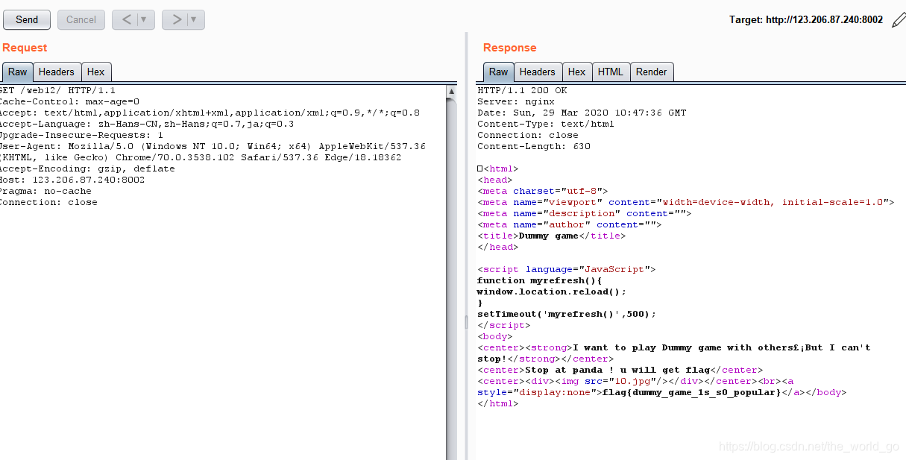Open the forward history dropdown arrow

coord(195,20)
